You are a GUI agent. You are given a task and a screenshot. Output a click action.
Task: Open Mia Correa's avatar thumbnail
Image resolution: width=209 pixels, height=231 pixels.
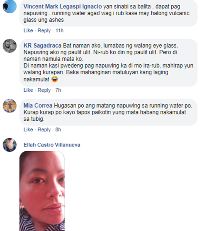[x=9, y=106]
